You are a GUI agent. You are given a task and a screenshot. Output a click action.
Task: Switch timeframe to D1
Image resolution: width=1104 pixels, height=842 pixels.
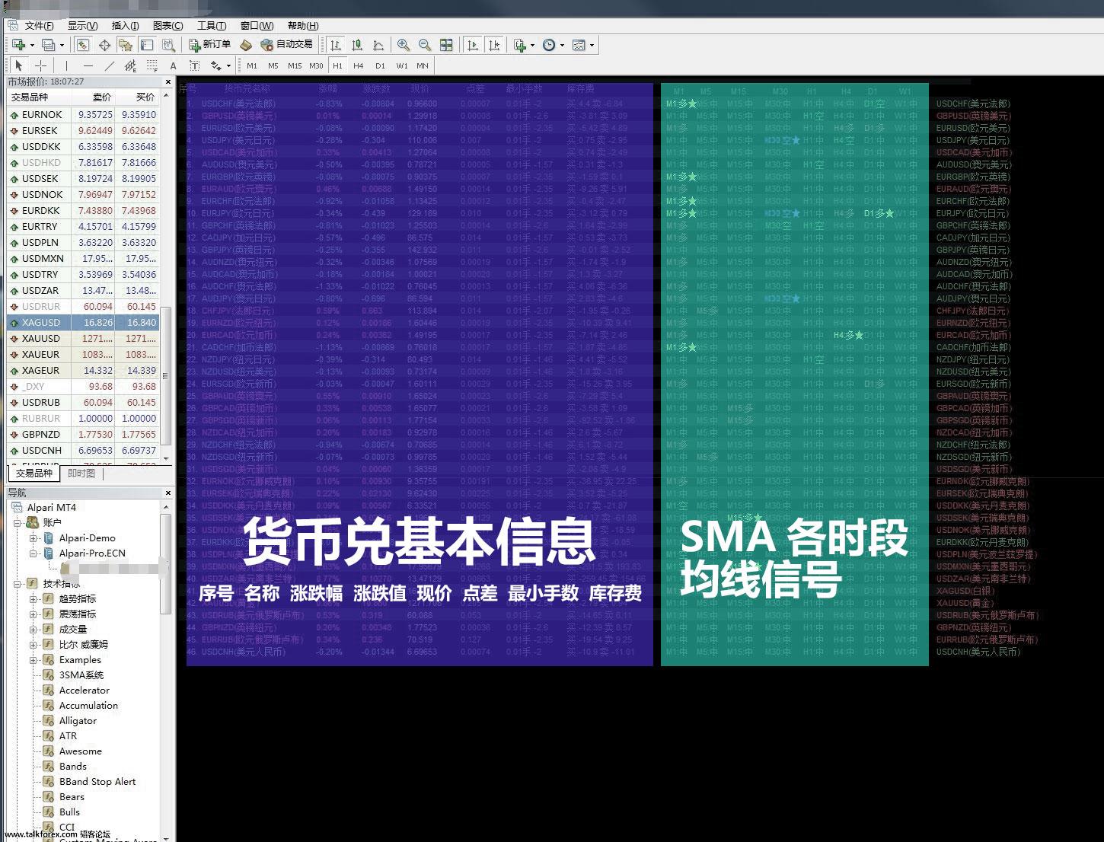380,65
